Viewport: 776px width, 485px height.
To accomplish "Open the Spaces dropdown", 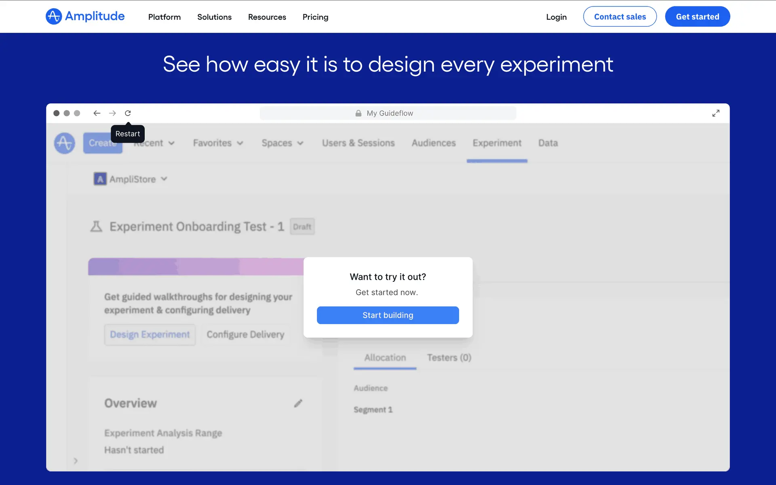I will [282, 143].
